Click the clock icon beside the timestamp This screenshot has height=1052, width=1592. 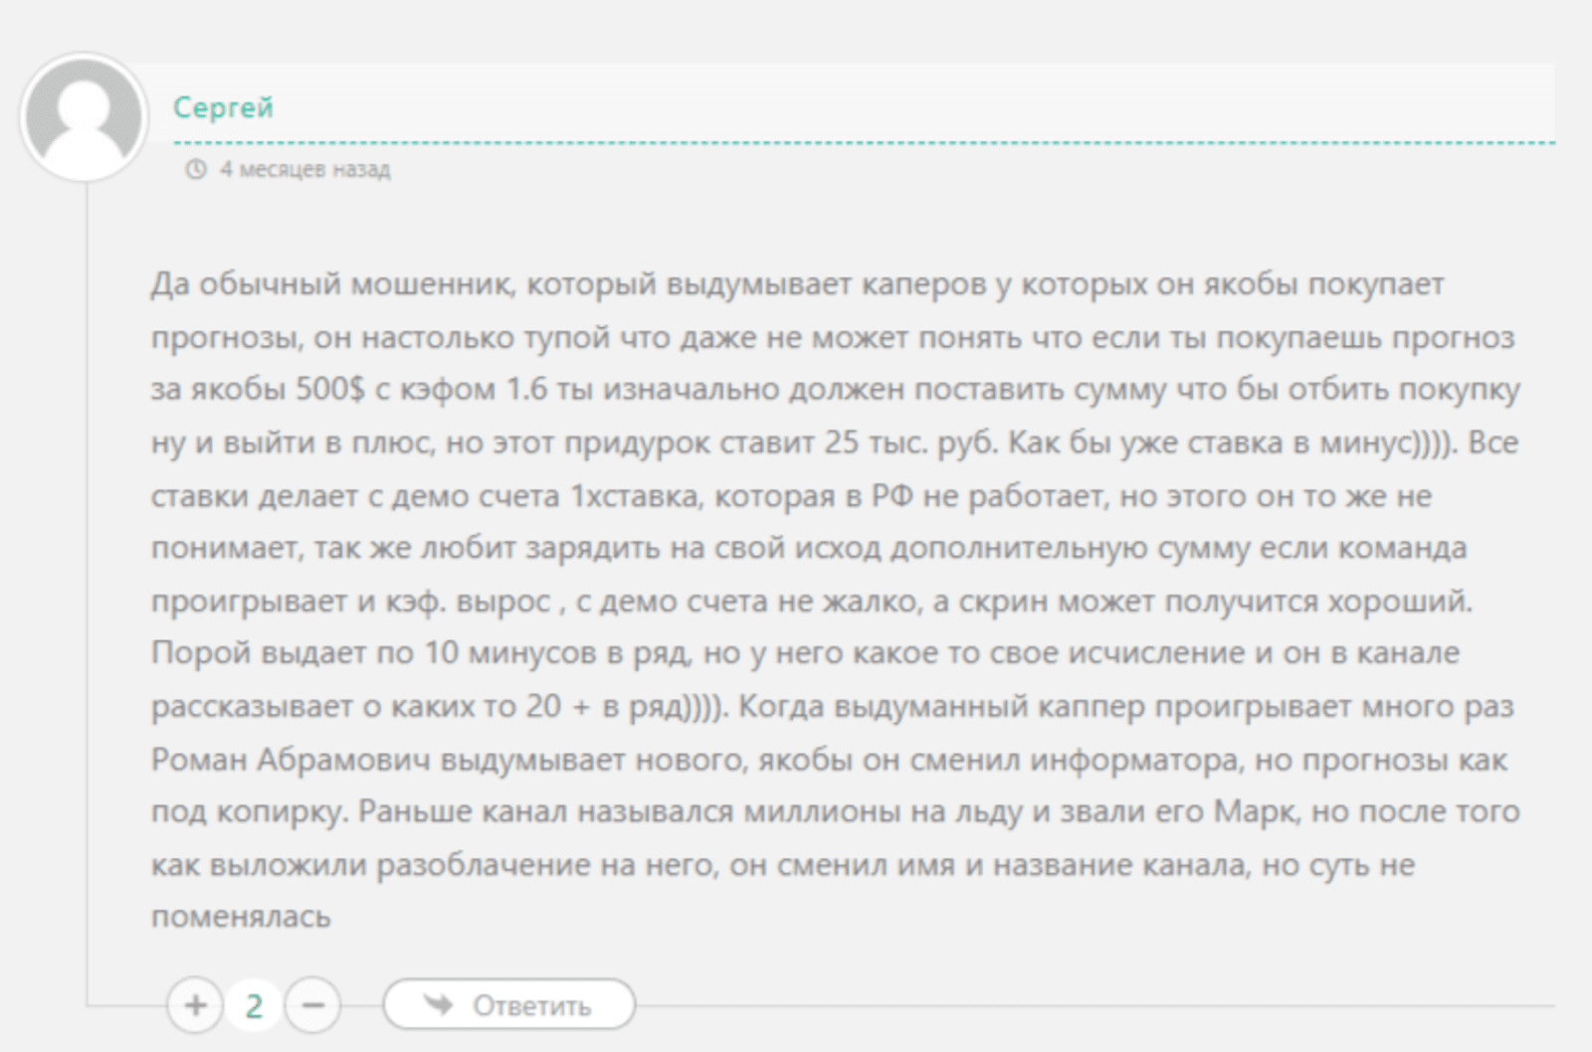[195, 170]
